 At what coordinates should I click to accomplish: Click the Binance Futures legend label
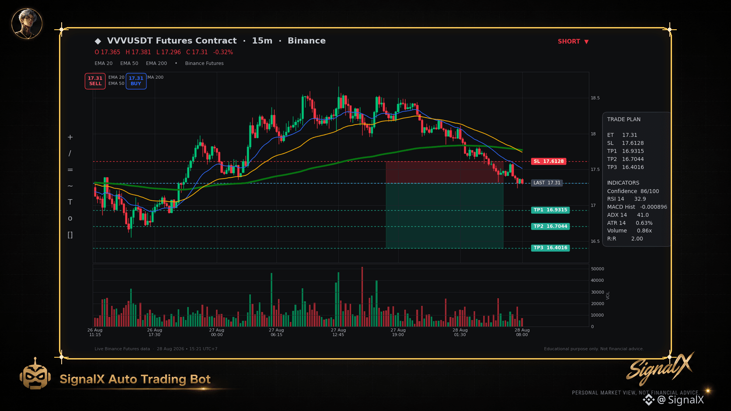[x=204, y=63]
